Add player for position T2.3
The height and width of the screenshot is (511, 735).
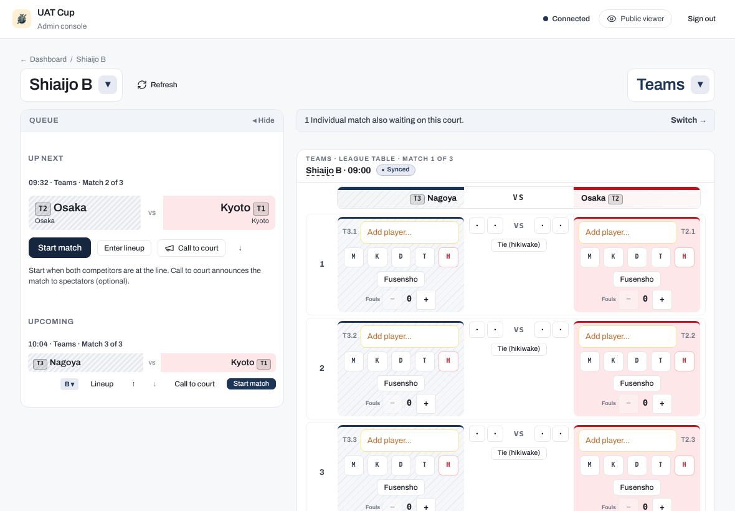(628, 440)
